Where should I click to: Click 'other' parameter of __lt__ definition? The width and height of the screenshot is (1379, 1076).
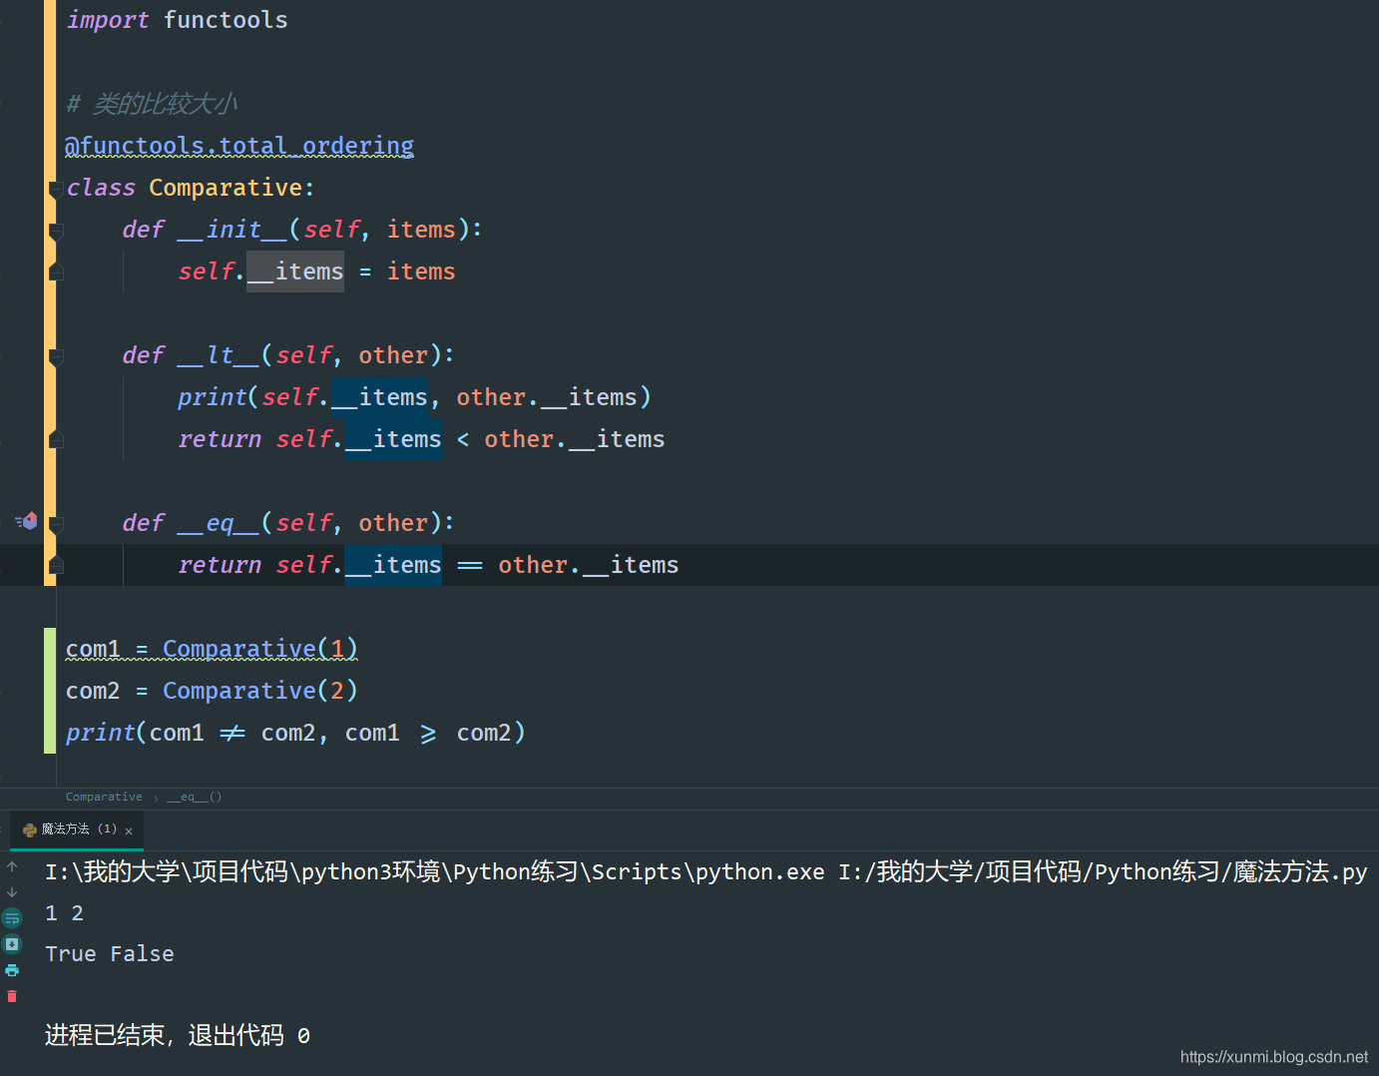[x=393, y=355]
